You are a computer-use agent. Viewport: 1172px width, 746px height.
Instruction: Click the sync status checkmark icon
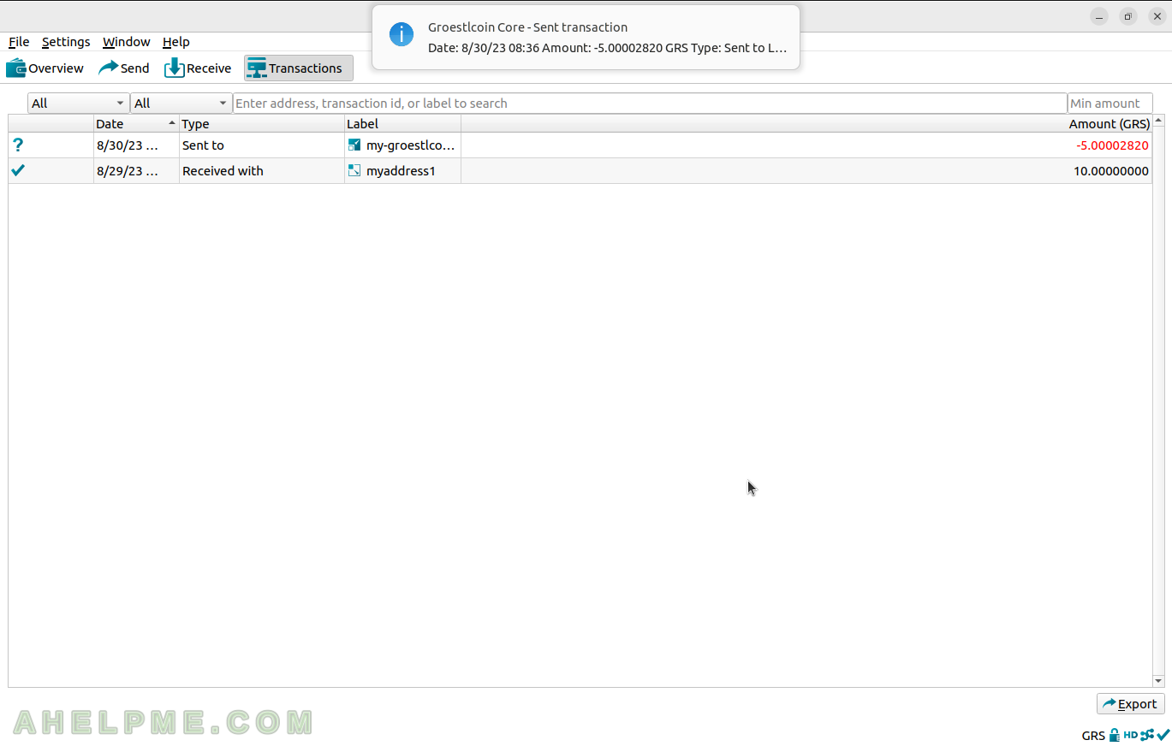(x=1163, y=735)
